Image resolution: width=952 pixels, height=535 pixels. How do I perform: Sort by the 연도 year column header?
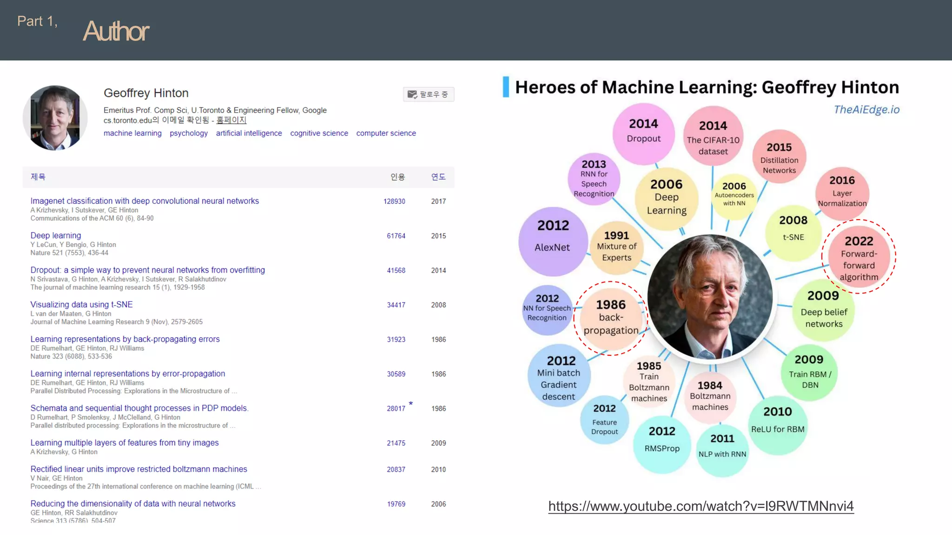(438, 177)
